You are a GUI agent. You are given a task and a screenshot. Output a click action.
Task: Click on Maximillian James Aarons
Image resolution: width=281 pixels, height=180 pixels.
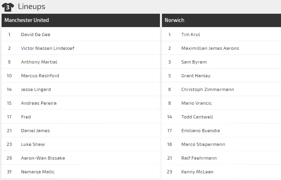pos(210,48)
